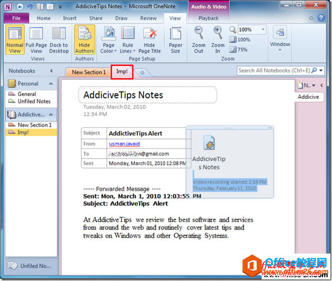The width and height of the screenshot is (332, 281).
Task: Click the Search All Notebooks box
Action: coord(274,70)
